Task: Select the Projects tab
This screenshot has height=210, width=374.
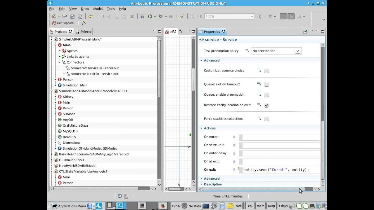Action: (x=61, y=32)
